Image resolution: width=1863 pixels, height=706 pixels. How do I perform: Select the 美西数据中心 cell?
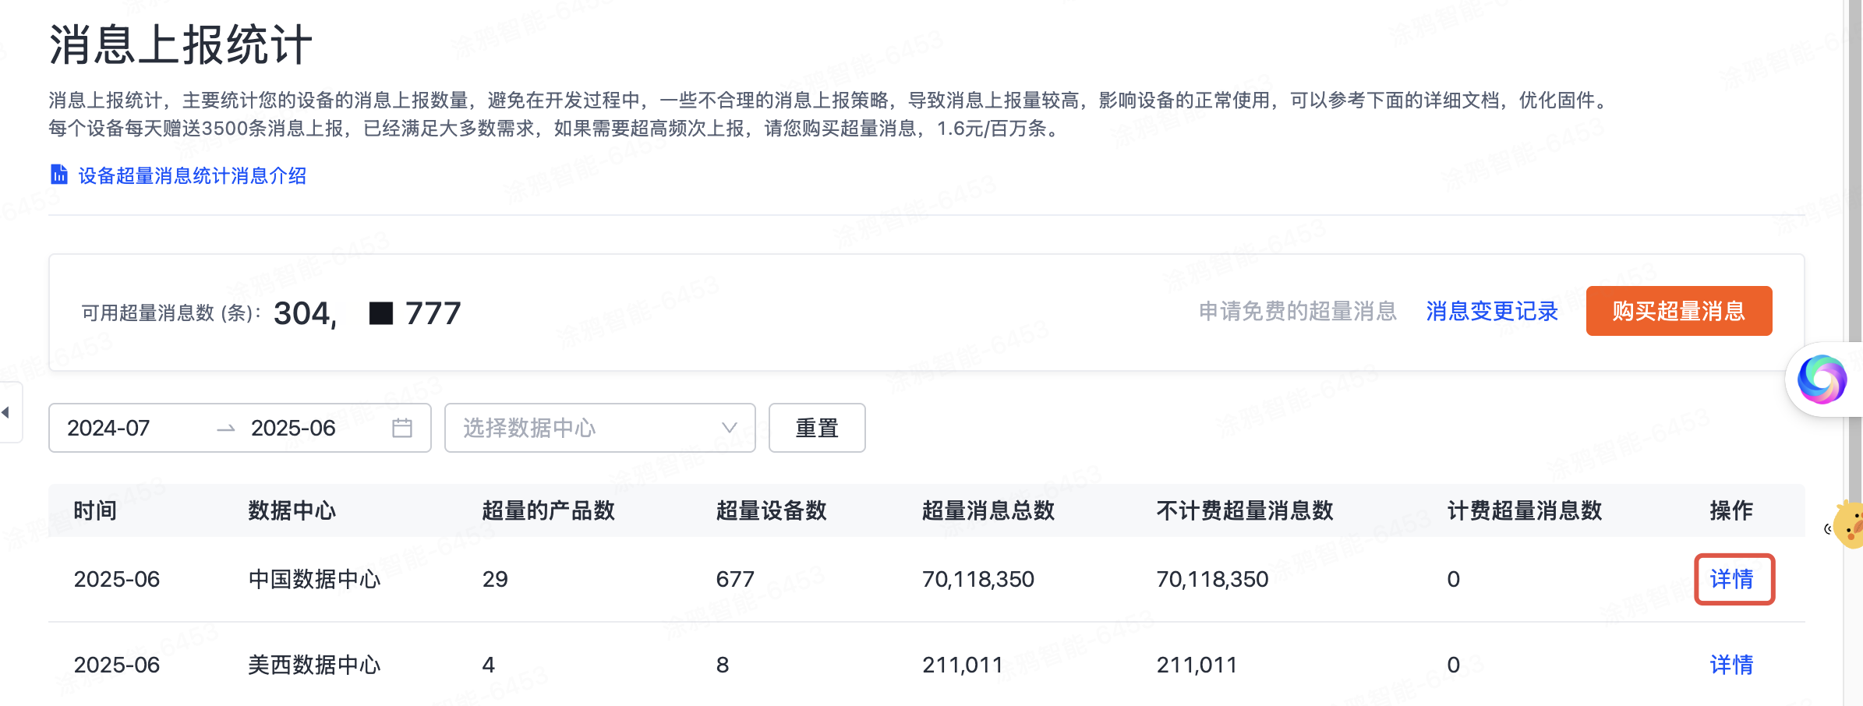pyautogui.click(x=314, y=665)
